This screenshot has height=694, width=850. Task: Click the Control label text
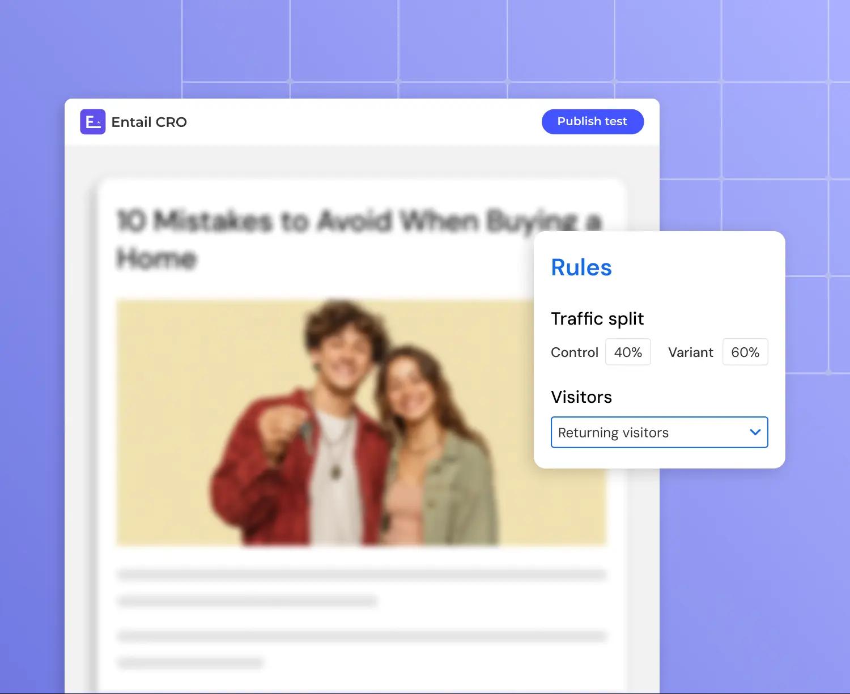(x=574, y=352)
